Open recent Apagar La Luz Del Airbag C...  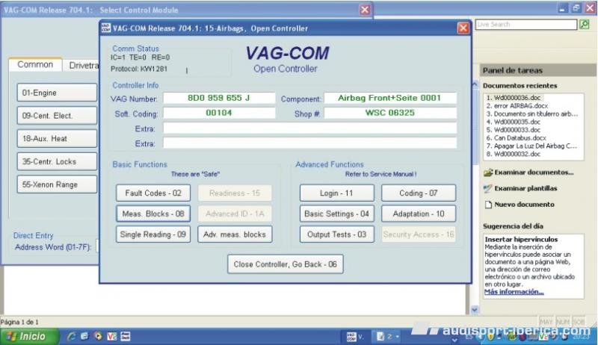click(x=532, y=146)
